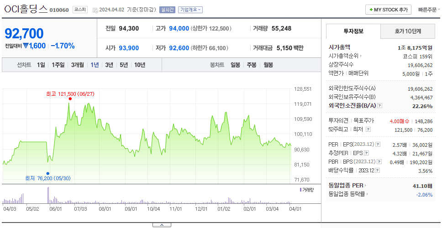Click the 외국인보유주식수(B) 4,364,467 value
The width and height of the screenshot is (442, 228).
tap(421, 98)
